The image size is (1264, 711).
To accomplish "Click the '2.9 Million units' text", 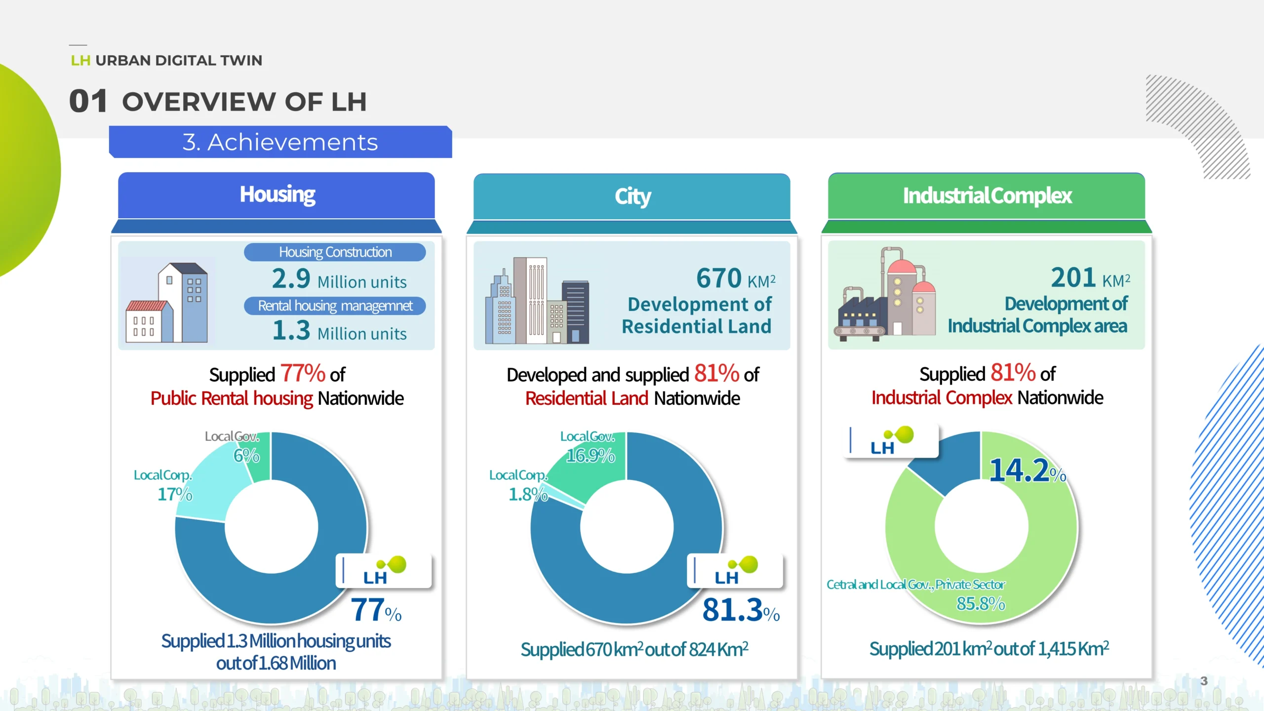I will tap(339, 279).
